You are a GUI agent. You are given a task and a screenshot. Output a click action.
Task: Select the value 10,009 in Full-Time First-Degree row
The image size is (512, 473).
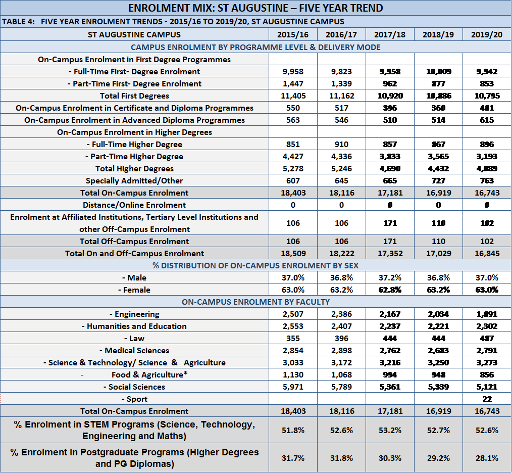pyautogui.click(x=438, y=72)
